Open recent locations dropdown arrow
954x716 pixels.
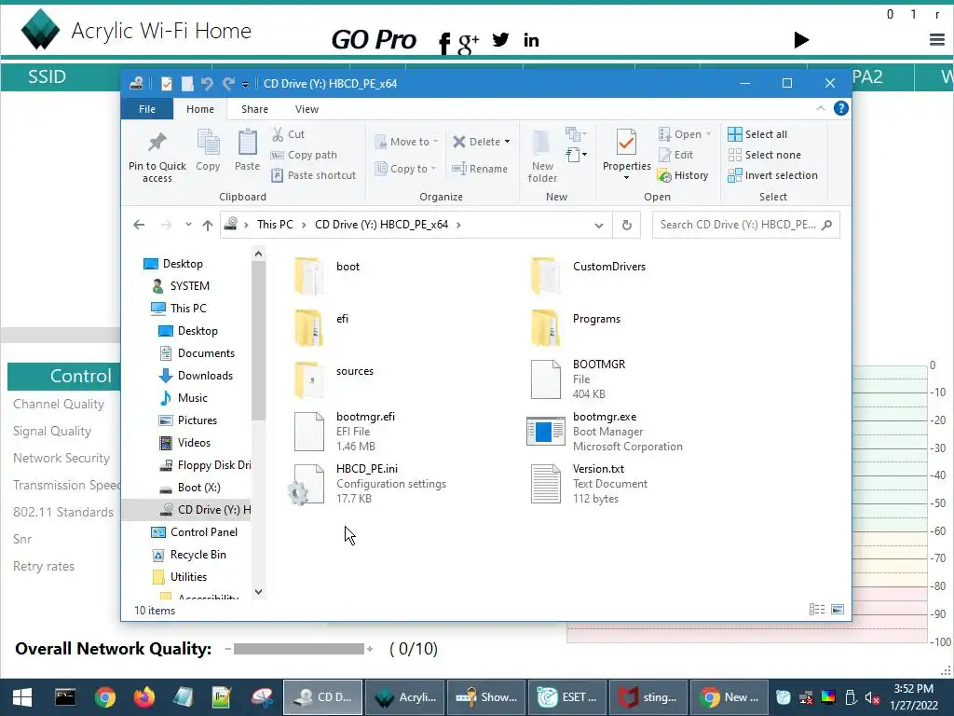[188, 225]
